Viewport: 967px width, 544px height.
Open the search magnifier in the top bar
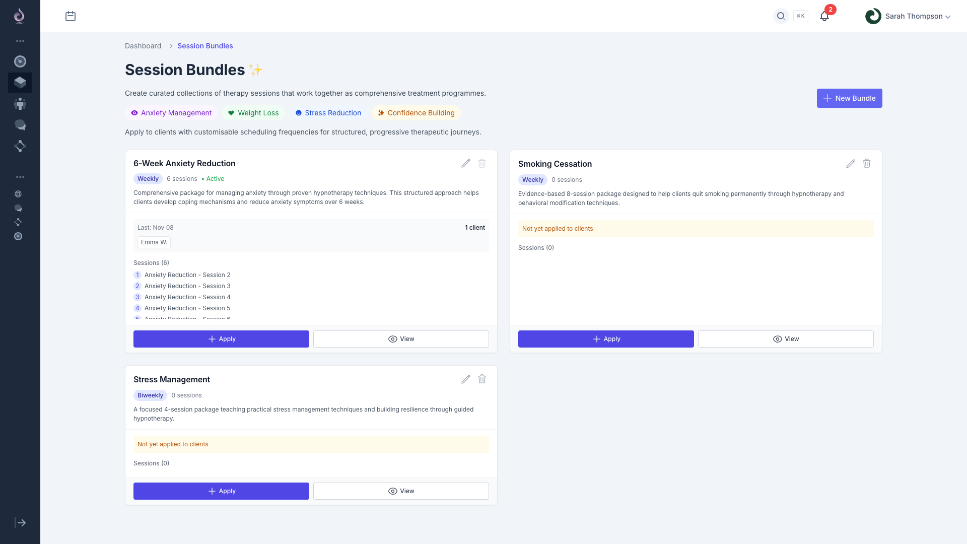pos(780,16)
